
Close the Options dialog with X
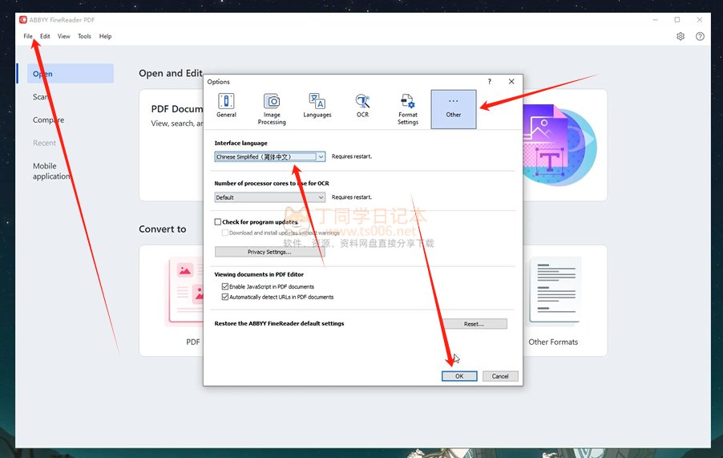click(511, 82)
